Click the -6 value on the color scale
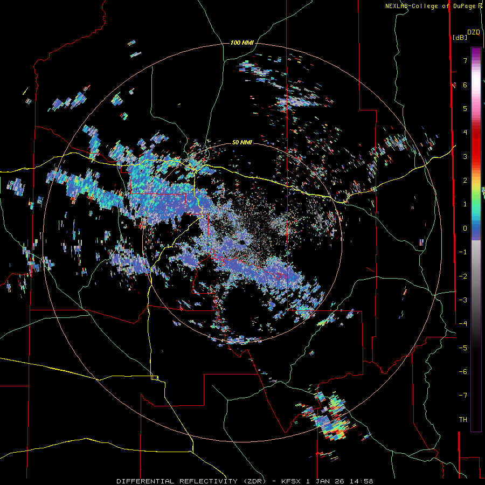 [x=463, y=372]
